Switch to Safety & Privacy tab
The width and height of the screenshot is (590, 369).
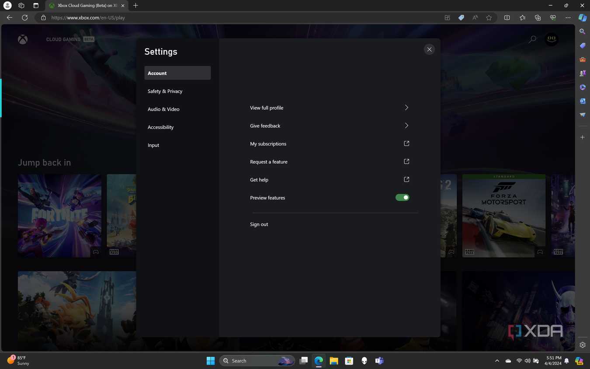(x=177, y=91)
